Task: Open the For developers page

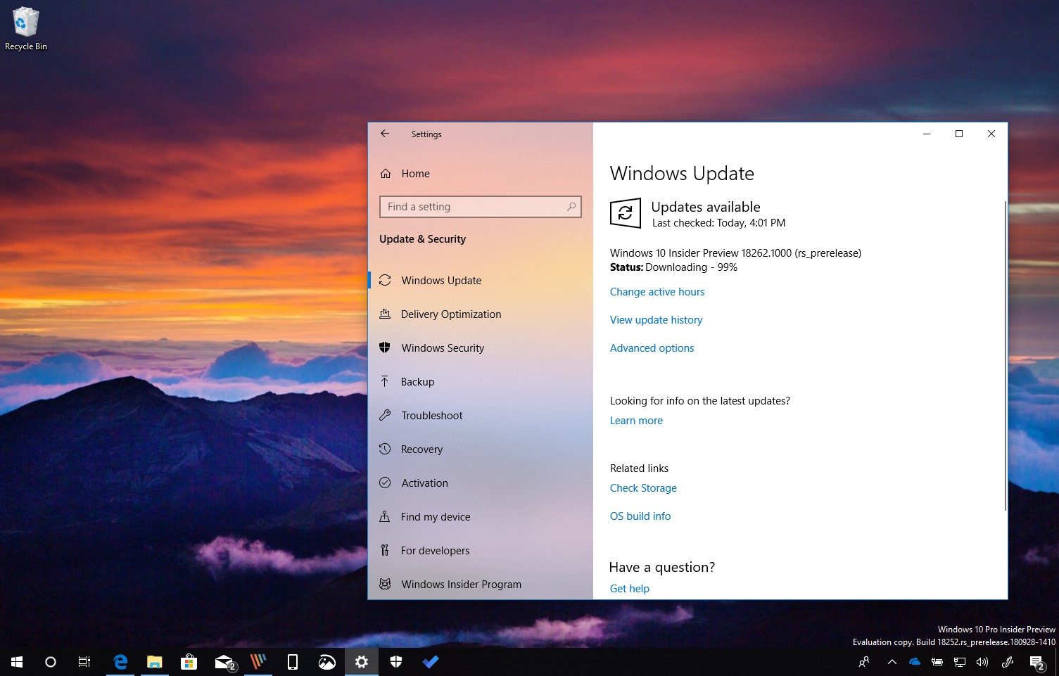Action: pos(481,551)
